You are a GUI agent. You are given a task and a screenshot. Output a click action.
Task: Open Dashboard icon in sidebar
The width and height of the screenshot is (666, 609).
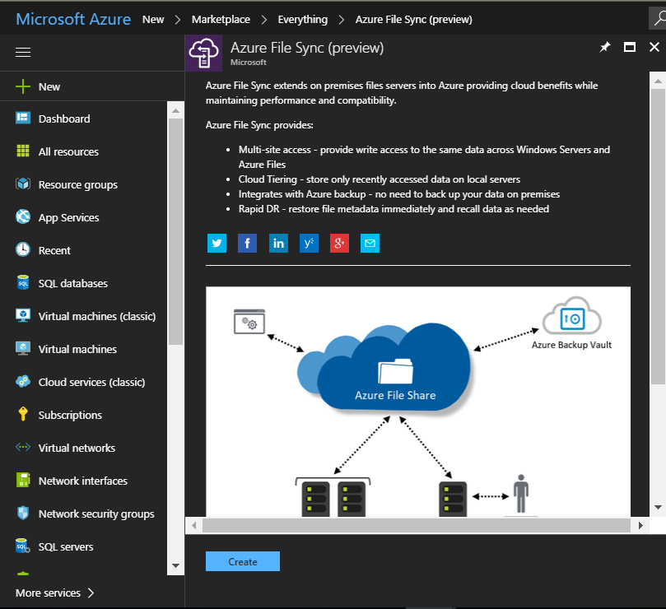23,118
